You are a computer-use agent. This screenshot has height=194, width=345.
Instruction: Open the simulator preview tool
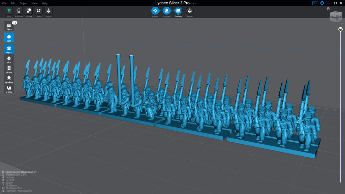coord(9,79)
